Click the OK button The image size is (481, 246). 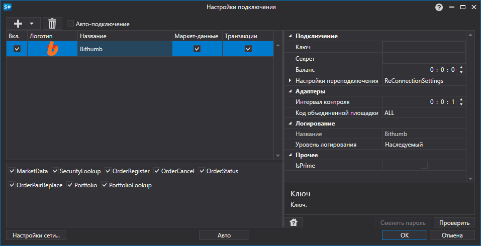coord(404,235)
